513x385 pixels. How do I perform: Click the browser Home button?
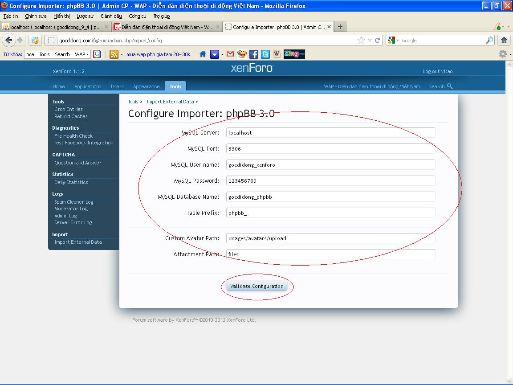[504, 40]
